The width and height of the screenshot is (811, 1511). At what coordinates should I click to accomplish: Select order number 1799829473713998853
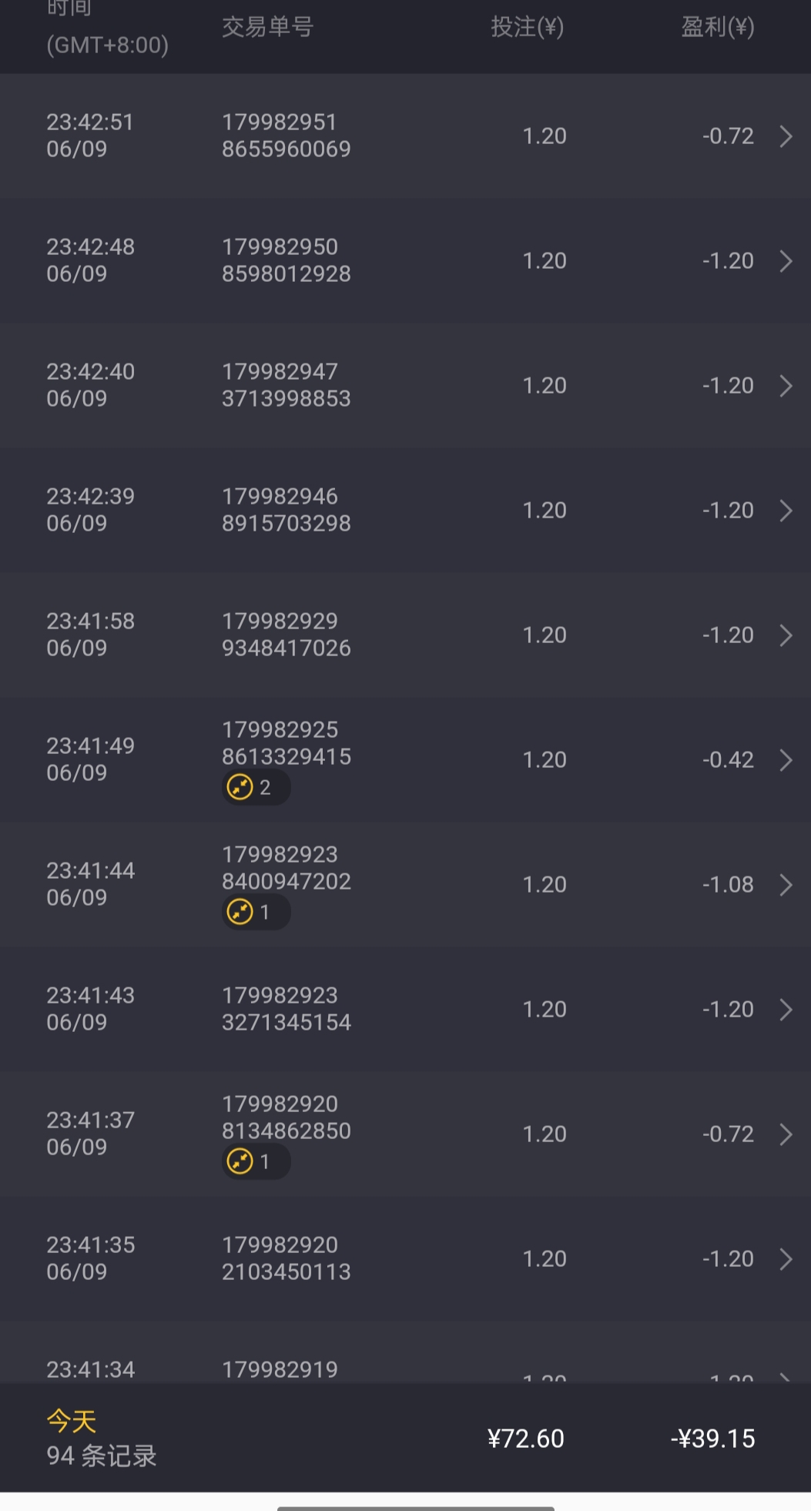(286, 385)
